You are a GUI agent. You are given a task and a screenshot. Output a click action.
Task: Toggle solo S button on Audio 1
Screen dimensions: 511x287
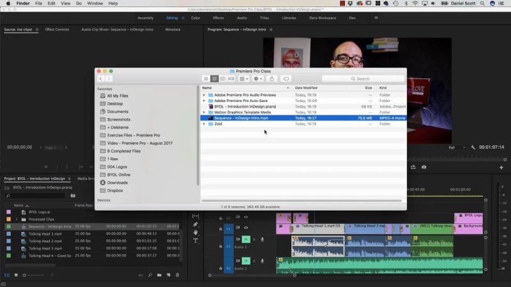coord(254,240)
